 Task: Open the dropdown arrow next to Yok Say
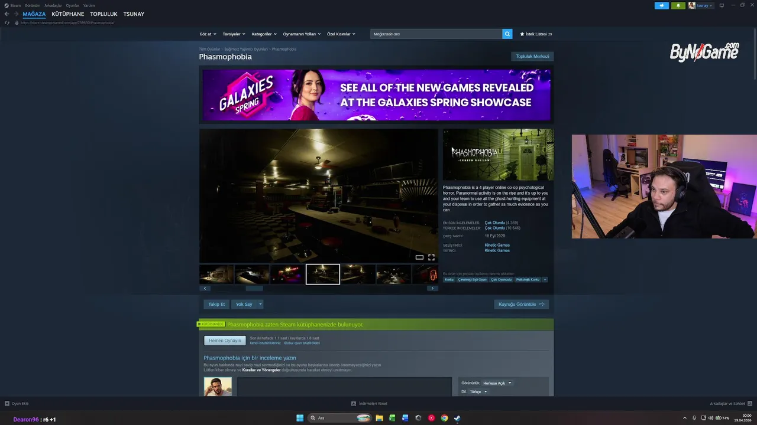(260, 304)
